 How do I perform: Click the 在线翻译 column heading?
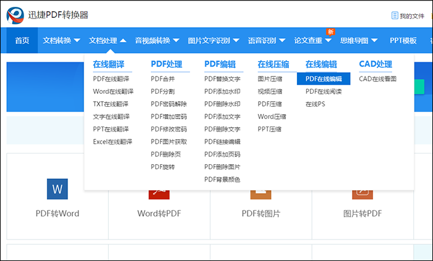(x=108, y=64)
